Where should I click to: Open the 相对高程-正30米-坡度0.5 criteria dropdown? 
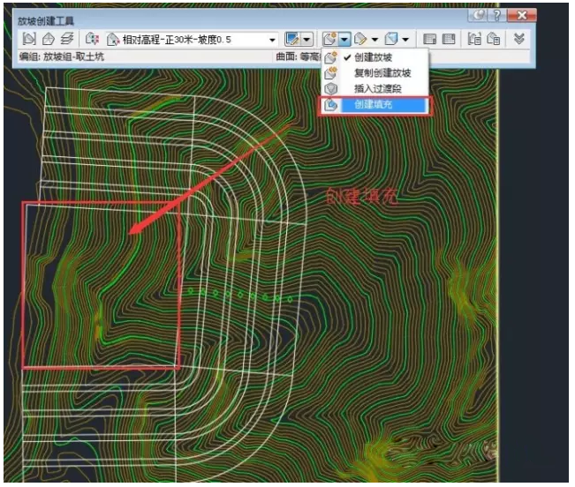coord(273,40)
